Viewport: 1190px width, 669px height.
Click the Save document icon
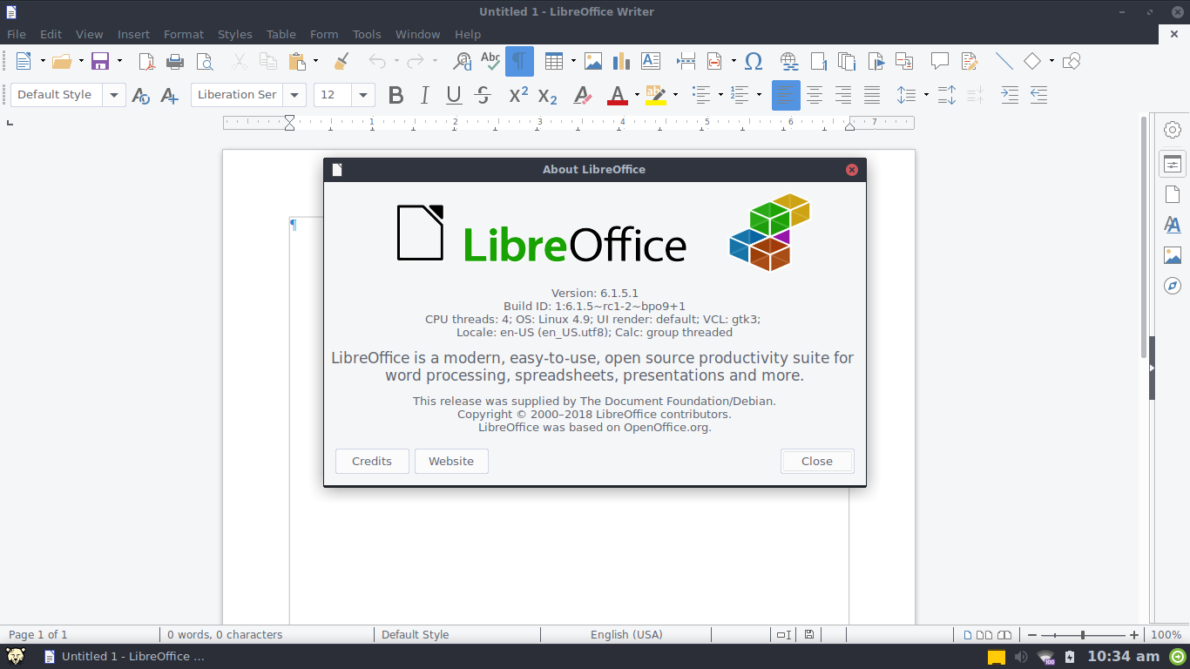pyautogui.click(x=100, y=61)
